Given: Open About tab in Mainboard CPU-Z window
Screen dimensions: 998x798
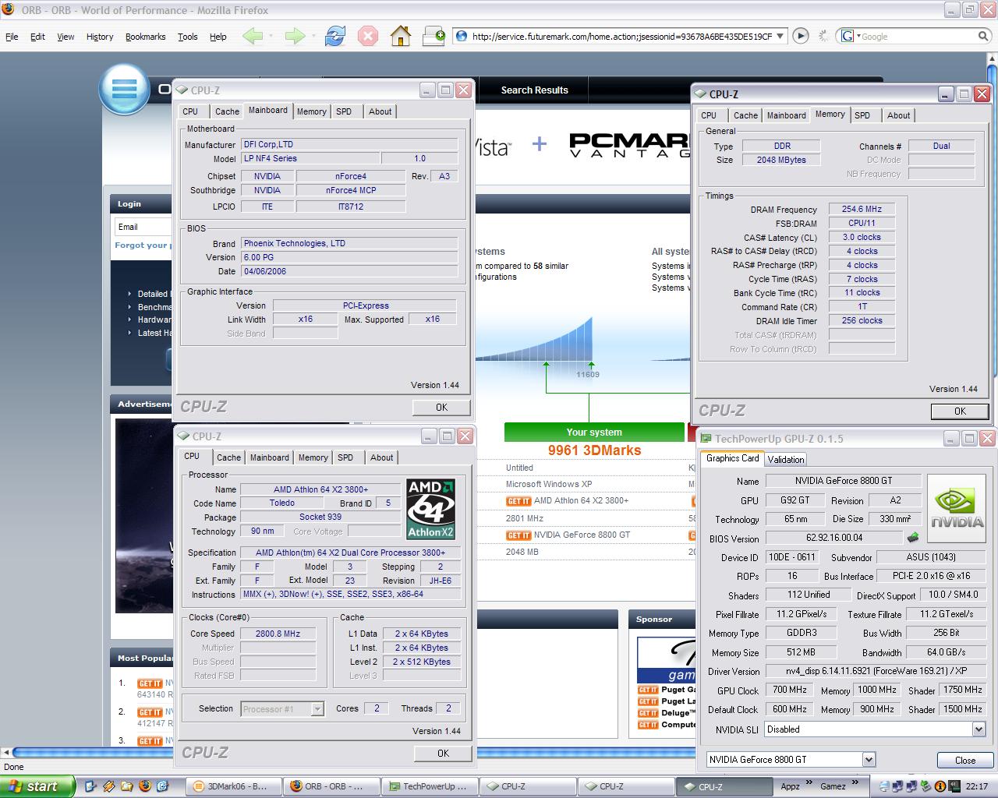Looking at the screenshot, I should tap(380, 111).
